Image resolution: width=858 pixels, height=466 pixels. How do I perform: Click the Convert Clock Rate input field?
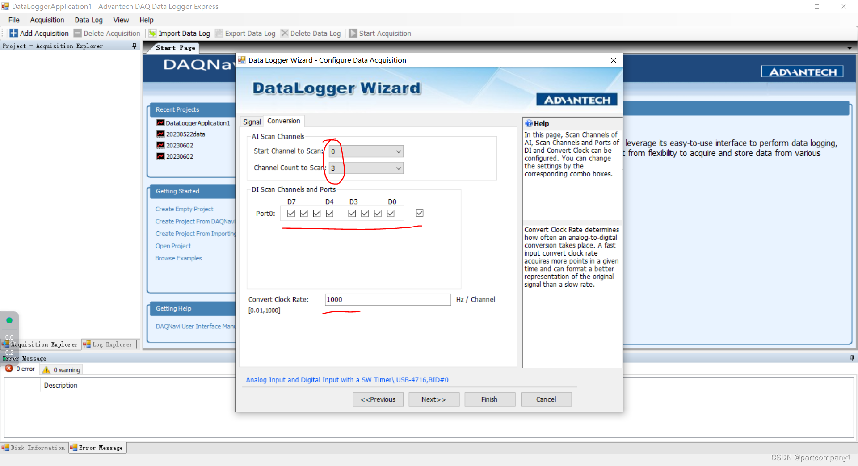388,300
